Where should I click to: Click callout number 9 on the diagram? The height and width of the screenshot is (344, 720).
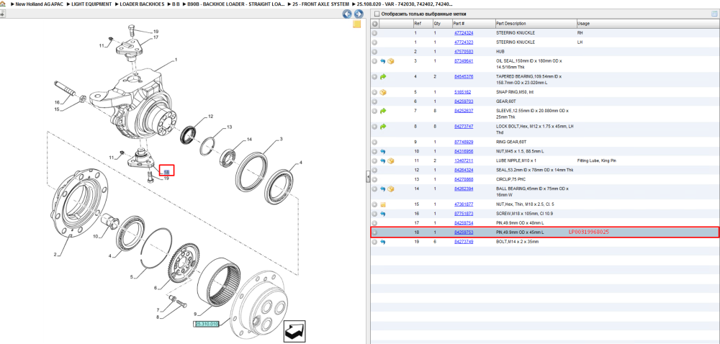click(195, 314)
